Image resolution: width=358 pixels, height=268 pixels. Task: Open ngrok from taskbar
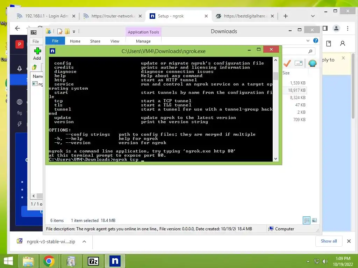(x=115, y=261)
